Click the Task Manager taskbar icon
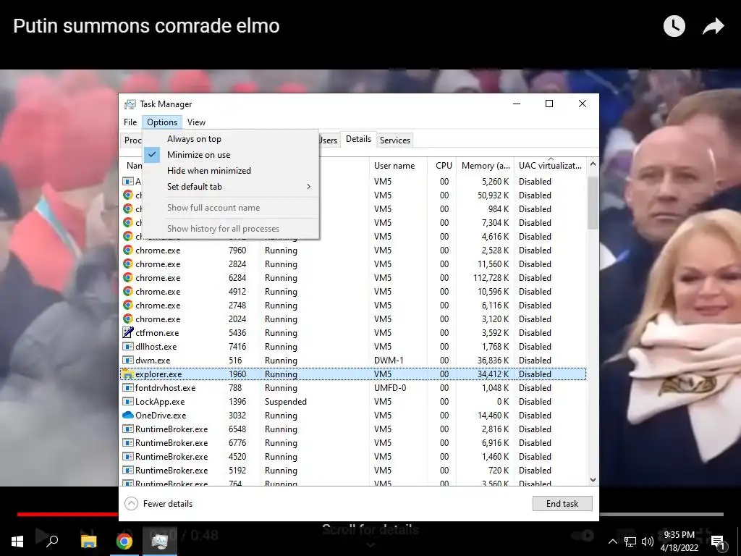 click(x=160, y=542)
